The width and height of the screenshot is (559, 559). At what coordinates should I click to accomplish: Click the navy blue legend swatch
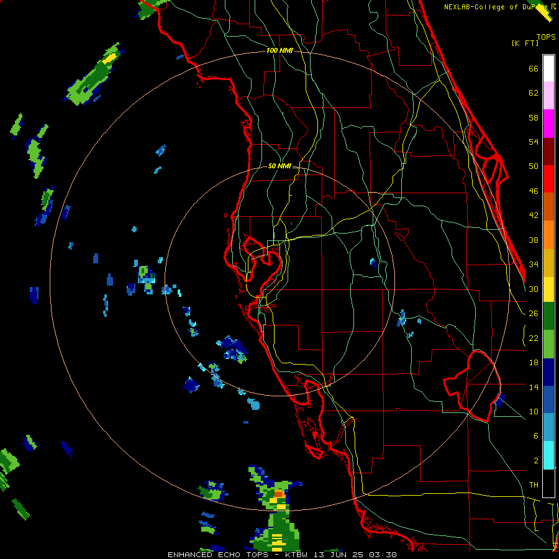(x=548, y=372)
